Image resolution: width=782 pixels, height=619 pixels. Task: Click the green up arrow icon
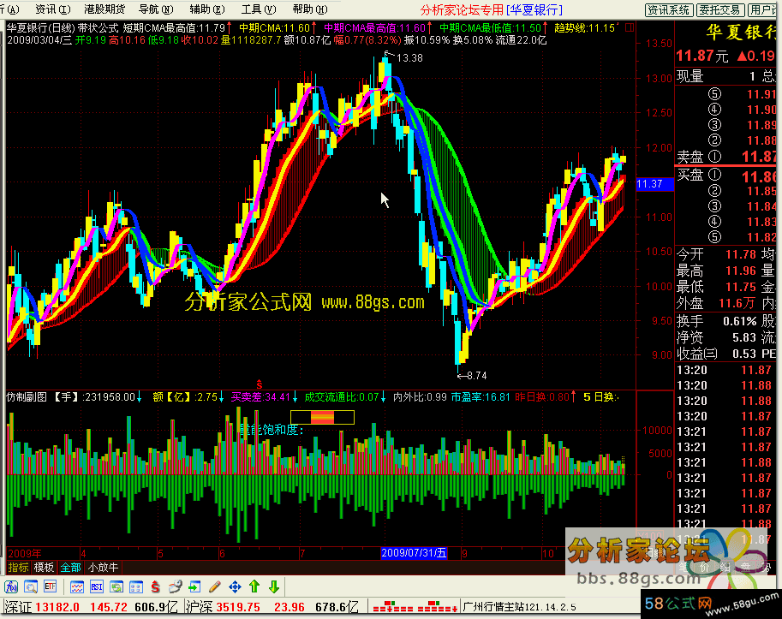pyautogui.click(x=254, y=586)
